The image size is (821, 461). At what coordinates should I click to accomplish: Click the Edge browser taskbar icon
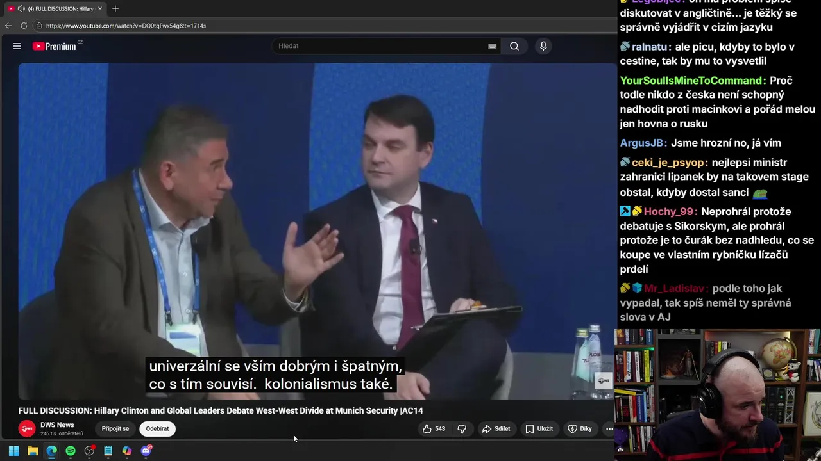coord(51,451)
